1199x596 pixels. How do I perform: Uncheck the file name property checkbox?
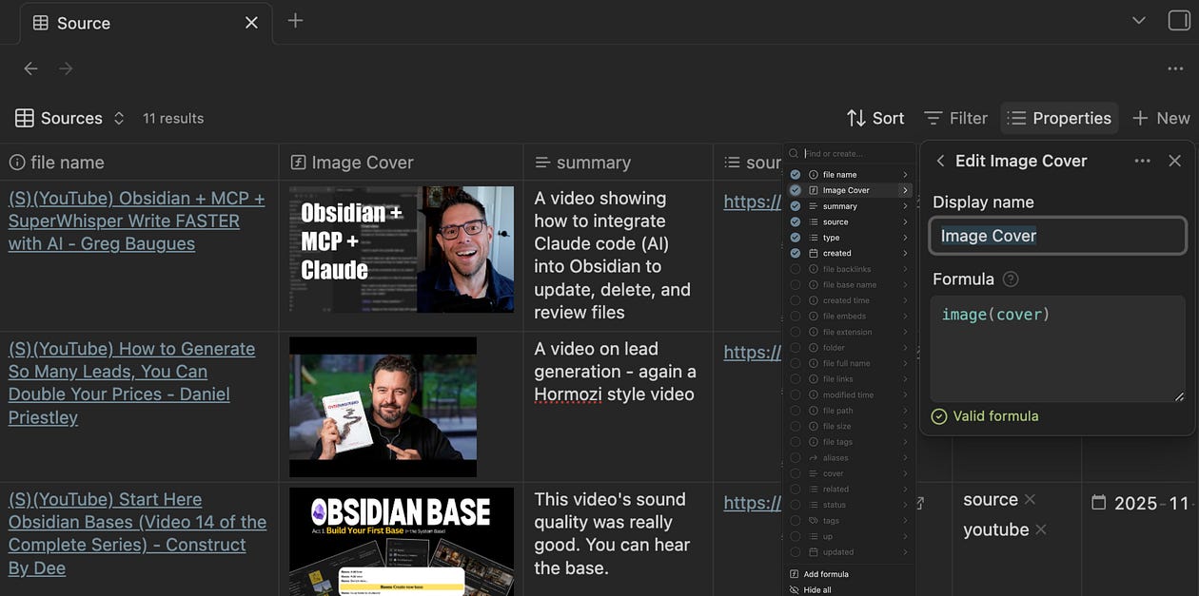point(796,175)
